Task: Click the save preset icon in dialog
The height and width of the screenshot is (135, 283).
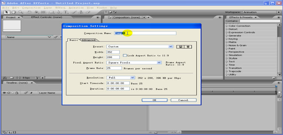Action: [x=181, y=47]
